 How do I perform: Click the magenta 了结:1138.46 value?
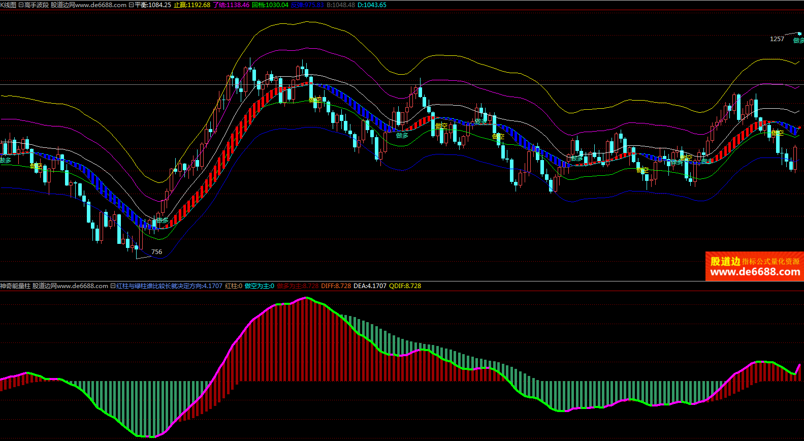click(x=231, y=5)
